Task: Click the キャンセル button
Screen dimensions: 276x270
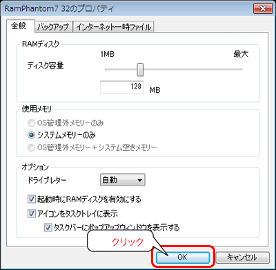Action: tap(242, 258)
